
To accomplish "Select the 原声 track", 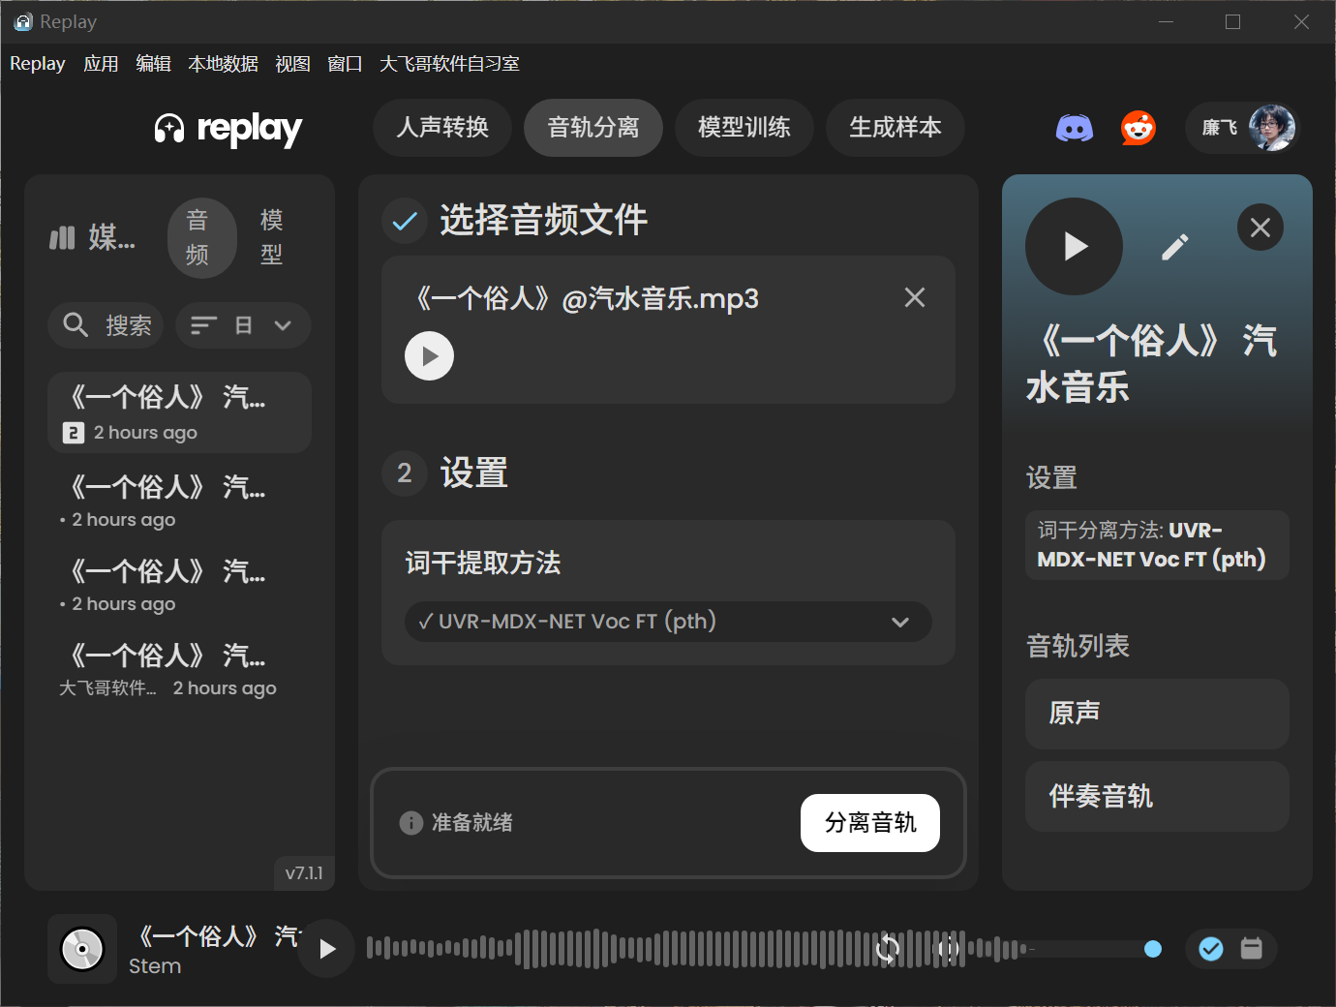I will pyautogui.click(x=1157, y=714).
